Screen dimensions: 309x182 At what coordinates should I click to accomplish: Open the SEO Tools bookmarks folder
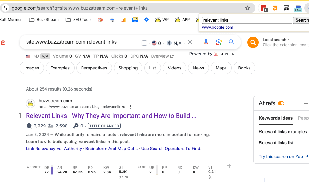(x=78, y=20)
